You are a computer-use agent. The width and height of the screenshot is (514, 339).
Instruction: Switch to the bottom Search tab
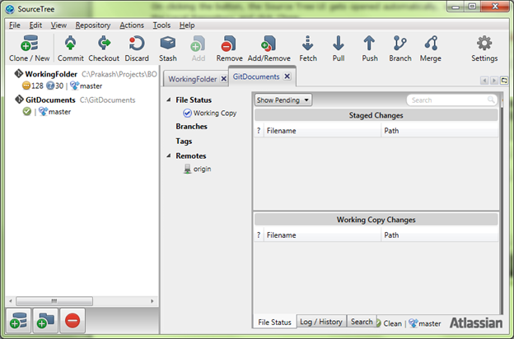pos(362,322)
